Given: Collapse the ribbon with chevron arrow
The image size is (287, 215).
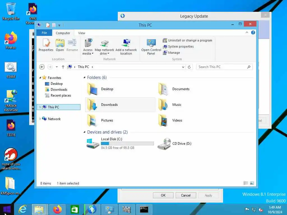Looking at the screenshot, I should (x=247, y=32).
